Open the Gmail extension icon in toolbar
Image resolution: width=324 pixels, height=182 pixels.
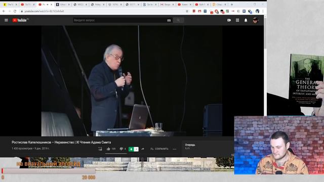tap(199, 11)
